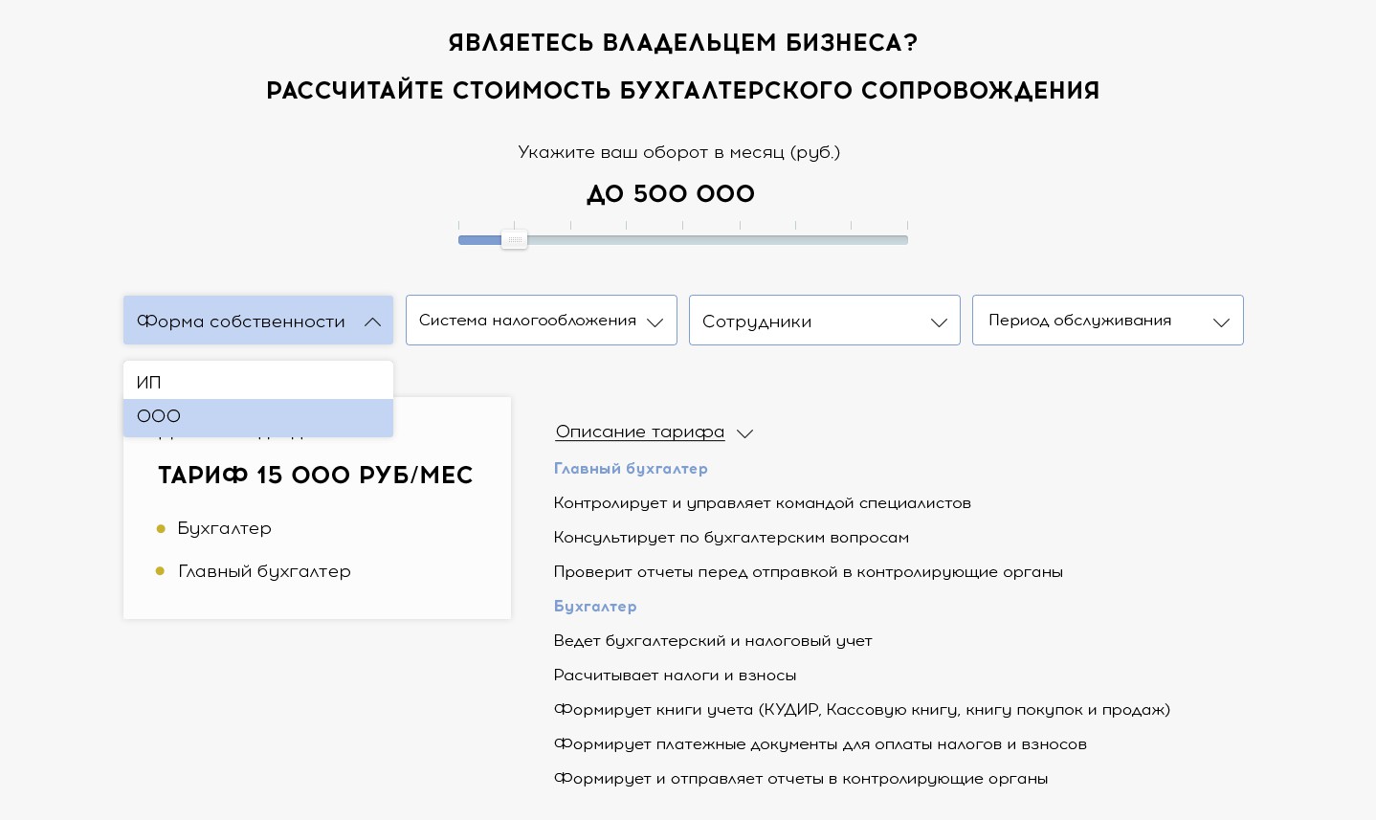This screenshot has width=1376, height=820.
Task: Expand the Сотрудники dropdown by its label
Action: pos(757,321)
